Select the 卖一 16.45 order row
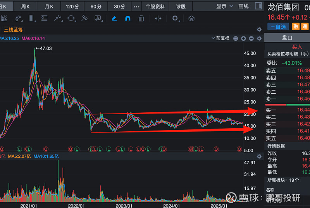The width and height of the screenshot is (310, 208). [x=288, y=99]
